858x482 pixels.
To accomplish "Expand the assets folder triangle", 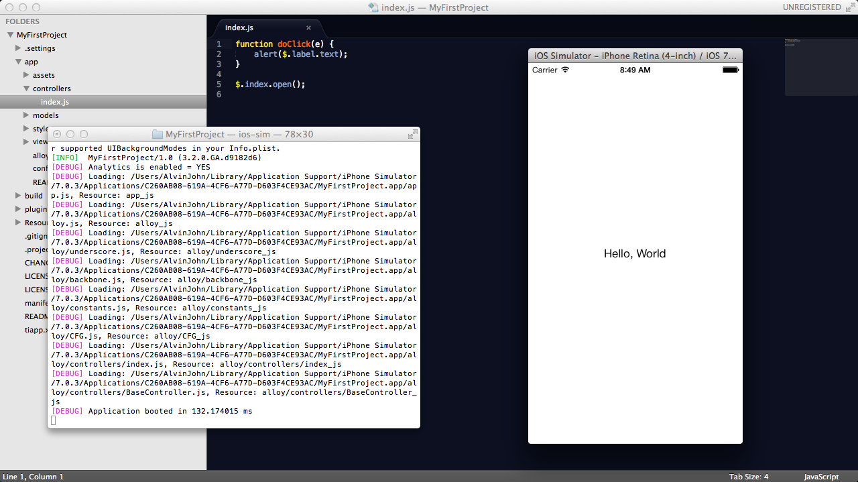I will pos(27,75).
